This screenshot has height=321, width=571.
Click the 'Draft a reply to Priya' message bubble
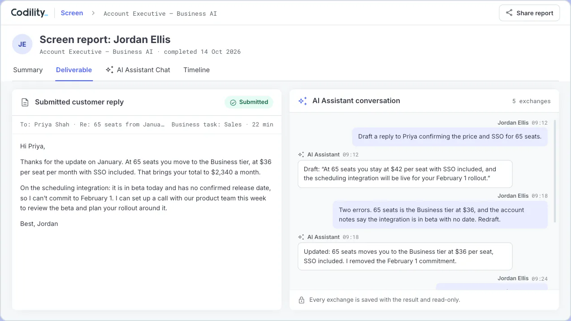click(450, 136)
